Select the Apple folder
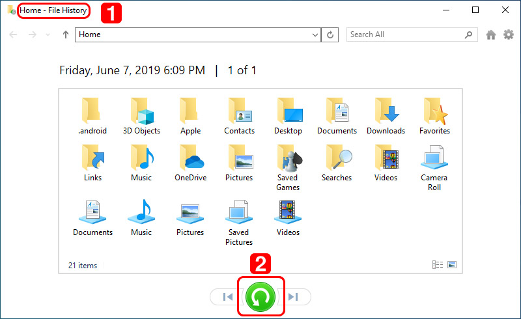This screenshot has width=521, height=319. pyautogui.click(x=190, y=116)
